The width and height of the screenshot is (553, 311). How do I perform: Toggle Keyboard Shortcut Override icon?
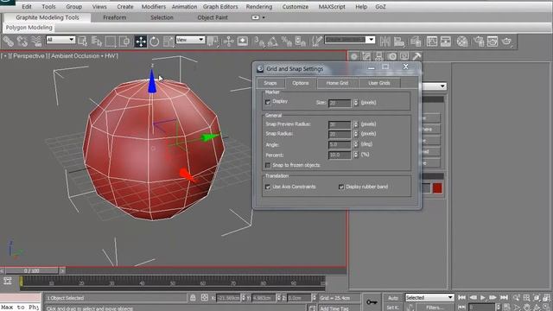tap(243, 41)
